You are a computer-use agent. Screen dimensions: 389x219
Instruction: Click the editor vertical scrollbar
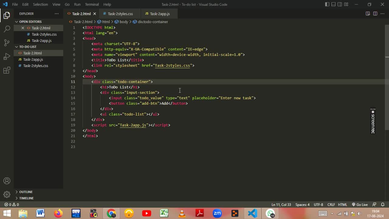click(x=387, y=78)
